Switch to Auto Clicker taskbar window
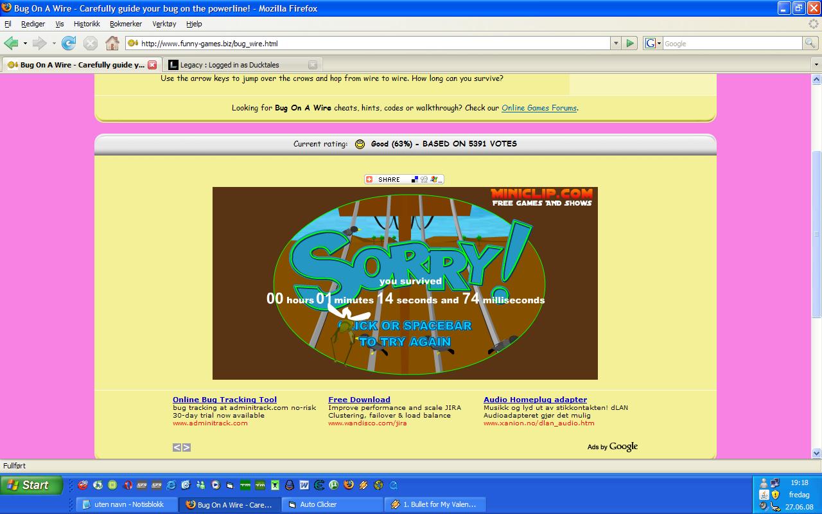 pyautogui.click(x=332, y=504)
